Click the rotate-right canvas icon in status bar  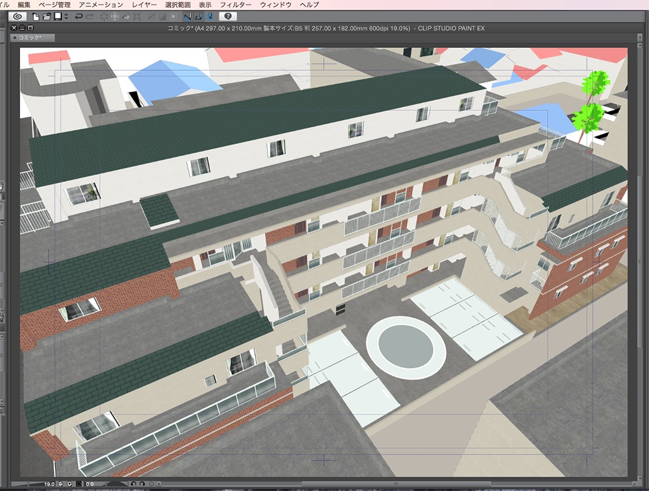[x=141, y=484]
